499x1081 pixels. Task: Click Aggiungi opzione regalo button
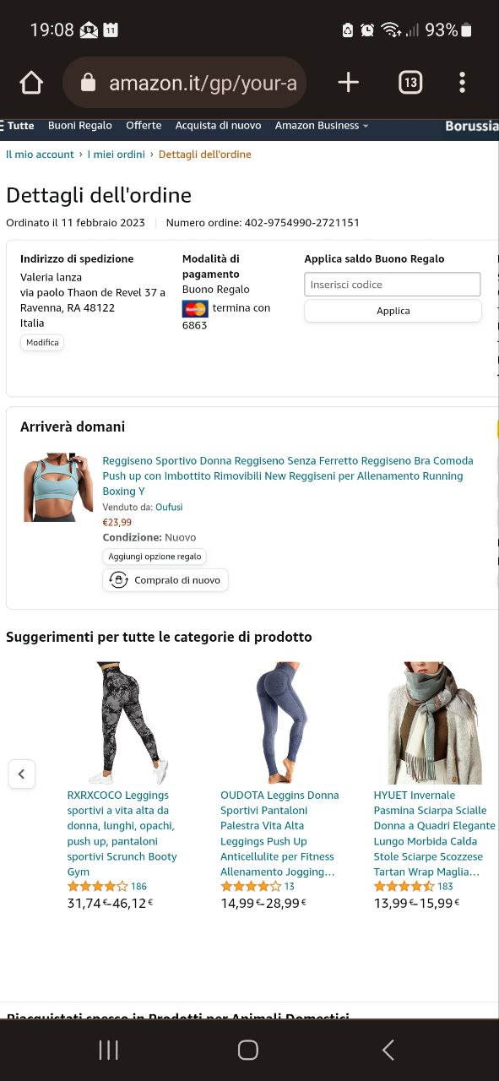155,557
